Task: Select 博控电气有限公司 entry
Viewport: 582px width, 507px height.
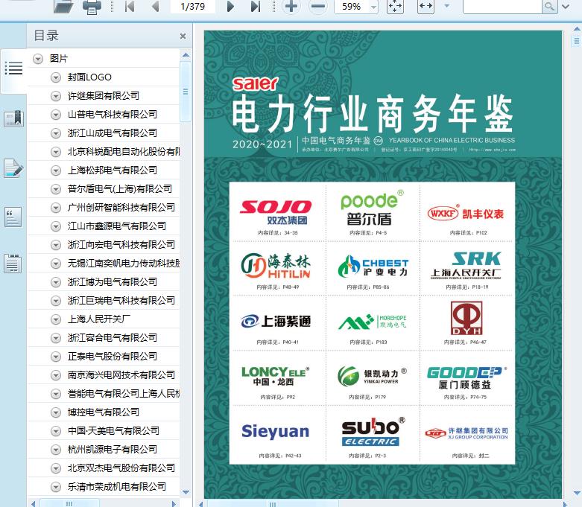Action: point(103,412)
